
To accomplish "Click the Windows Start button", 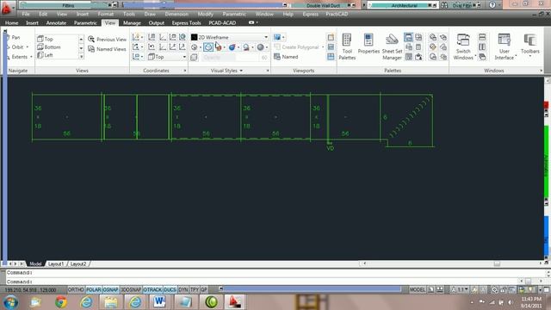I will (x=10, y=302).
